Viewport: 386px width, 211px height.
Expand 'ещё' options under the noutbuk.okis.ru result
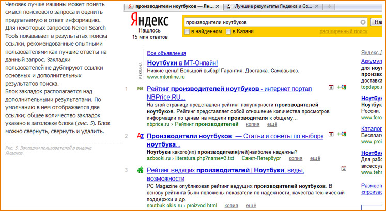(x=251, y=205)
